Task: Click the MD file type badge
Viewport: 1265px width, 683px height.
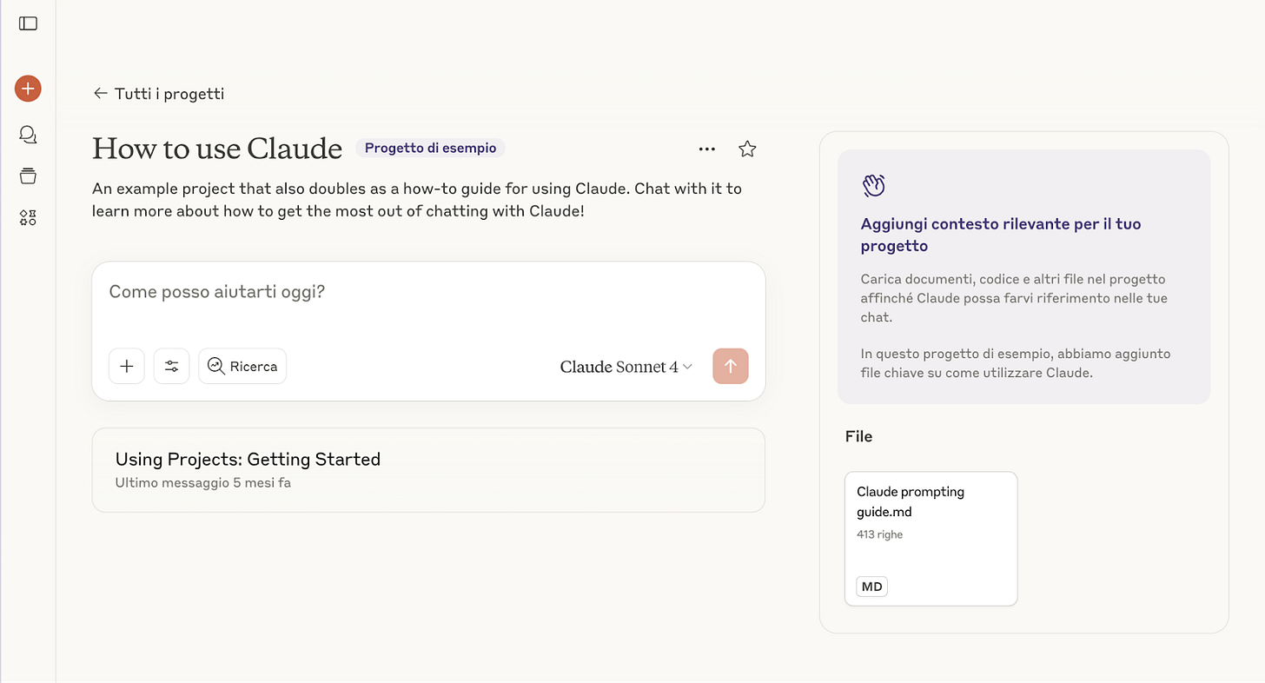Action: tap(872, 587)
